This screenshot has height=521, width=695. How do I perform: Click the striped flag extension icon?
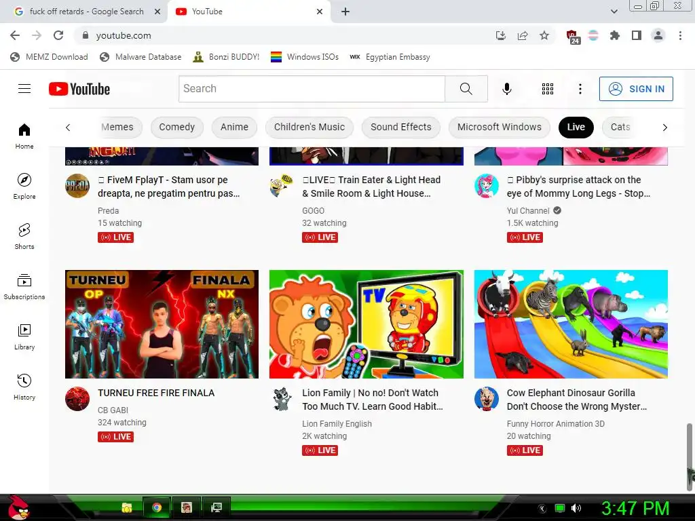593,35
